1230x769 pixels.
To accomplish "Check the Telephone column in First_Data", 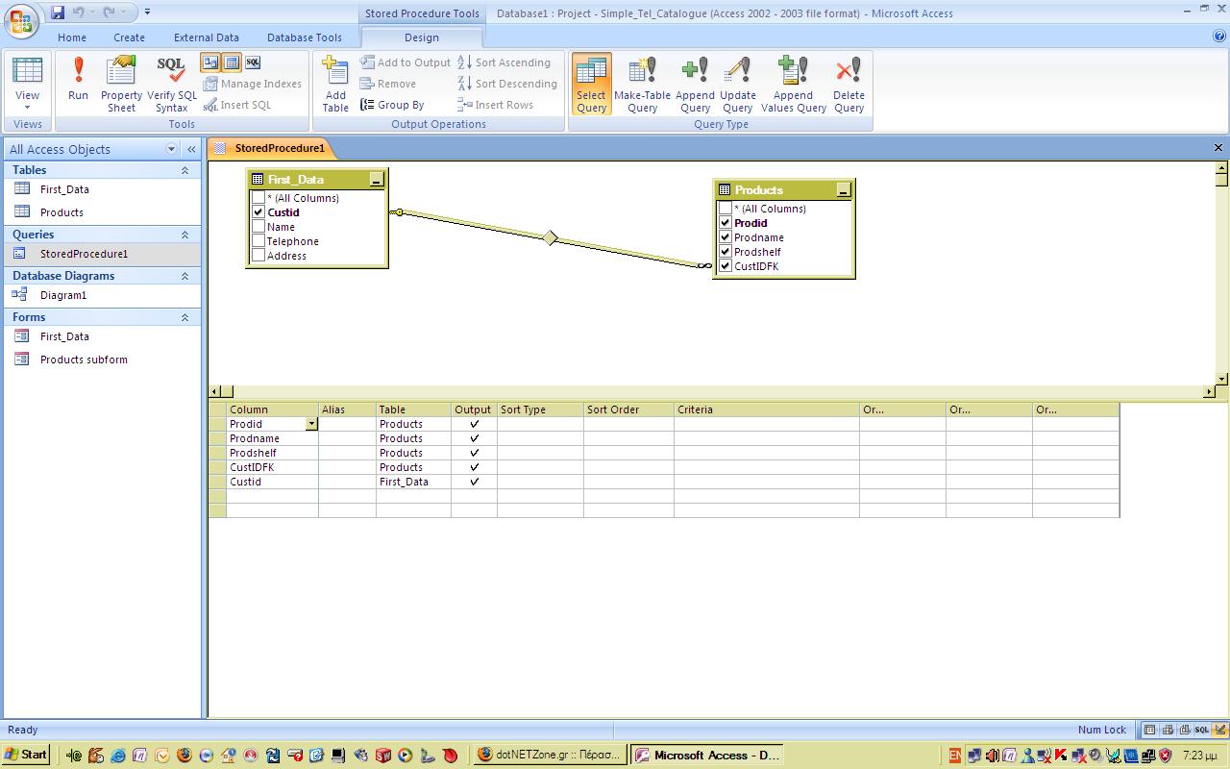I will coord(258,241).
